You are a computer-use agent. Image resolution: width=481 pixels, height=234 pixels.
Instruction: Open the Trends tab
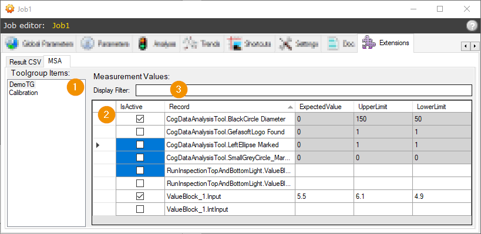(202, 44)
